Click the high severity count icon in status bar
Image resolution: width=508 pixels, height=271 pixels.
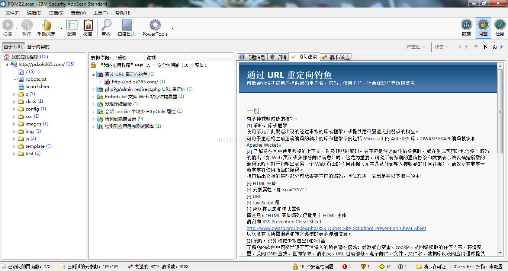[345, 267]
